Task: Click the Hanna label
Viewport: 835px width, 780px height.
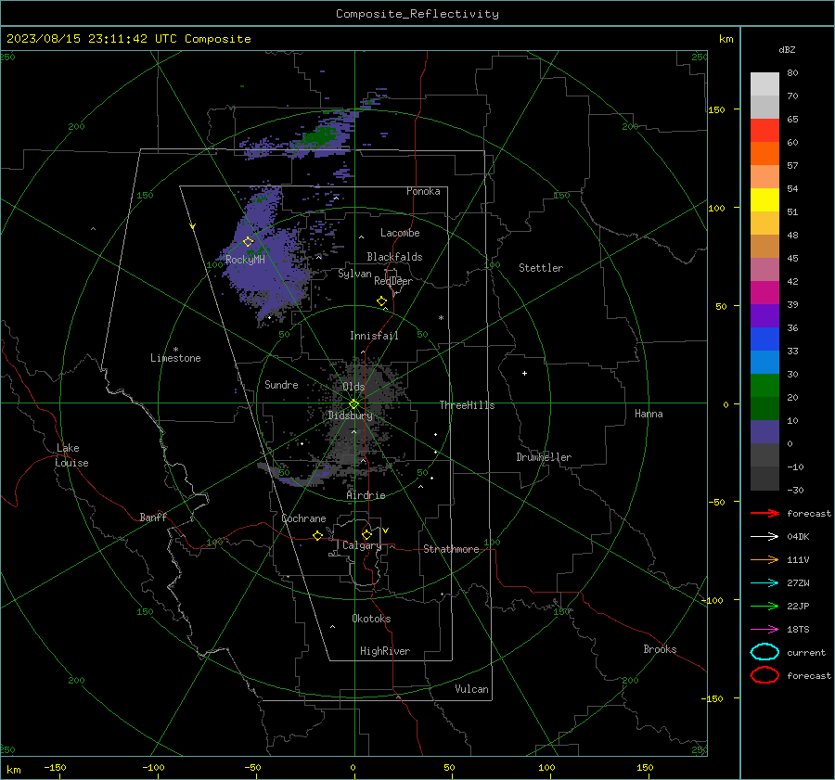Action: coord(649,414)
